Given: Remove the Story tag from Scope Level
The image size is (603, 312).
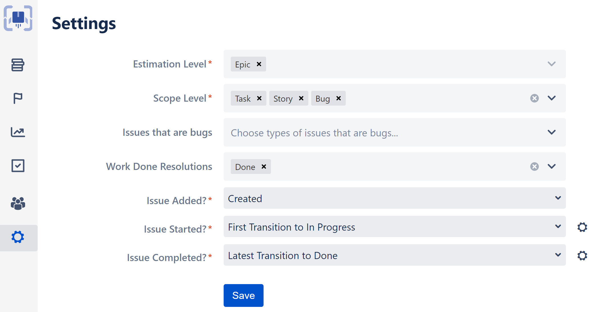Looking at the screenshot, I should pos(301,98).
